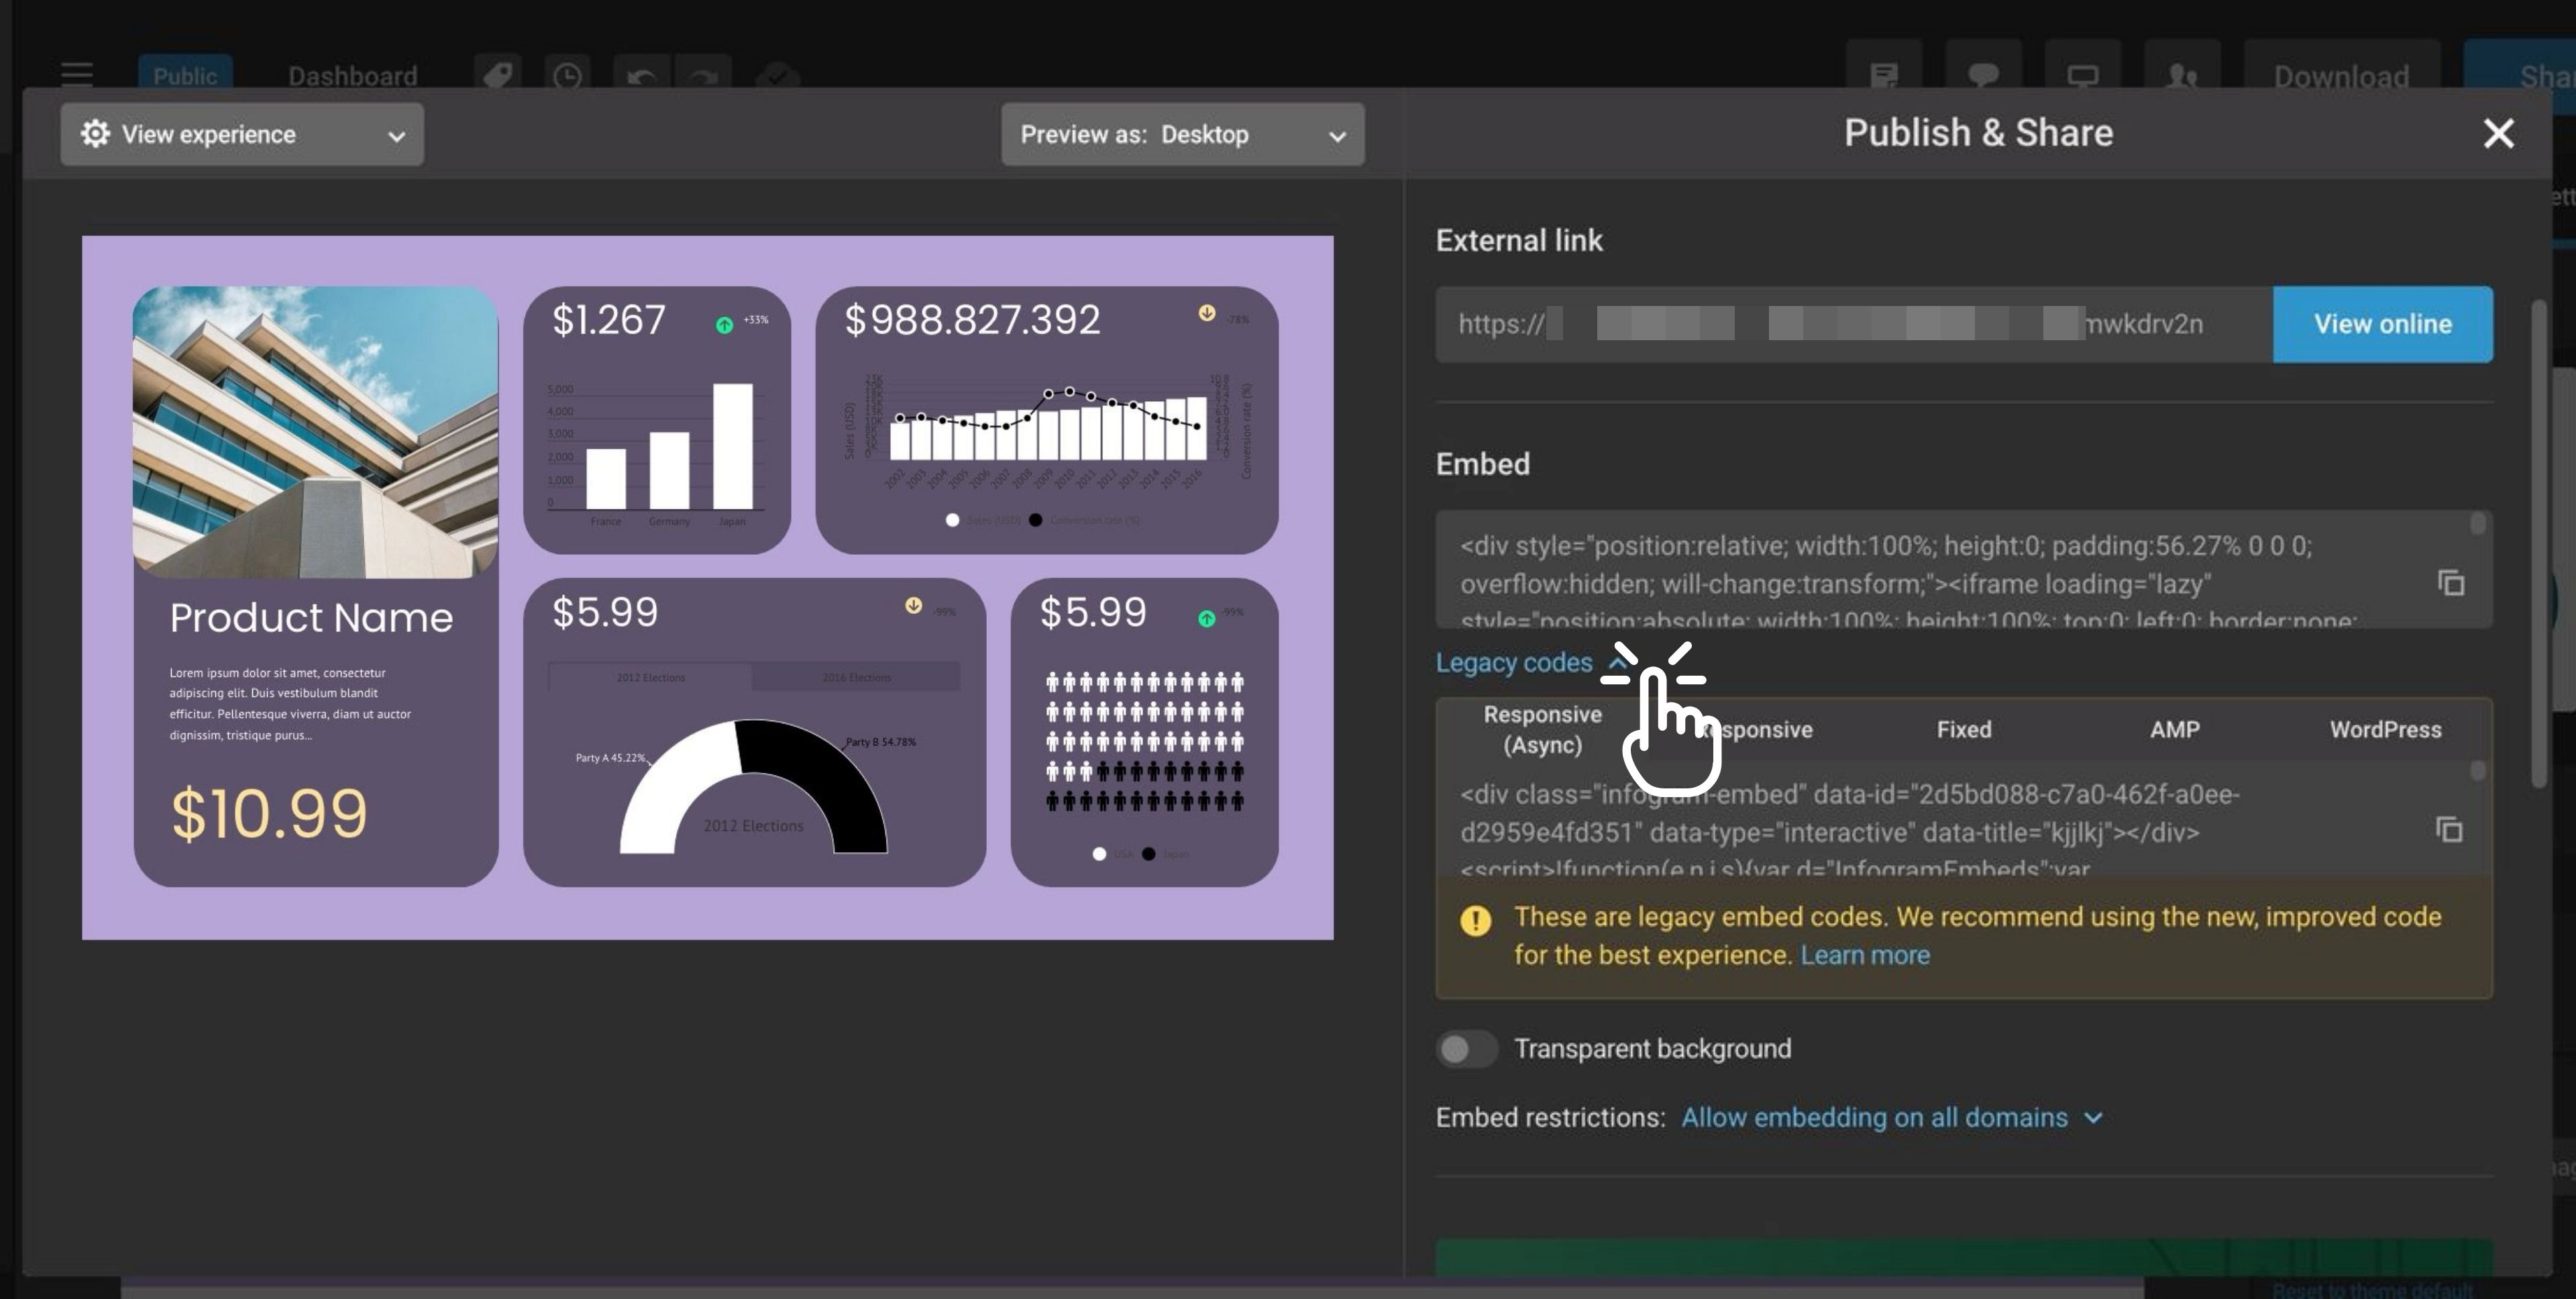Viewport: 2576px width, 1299px height.
Task: Open the hamburger menu in the editor
Action: point(77,76)
